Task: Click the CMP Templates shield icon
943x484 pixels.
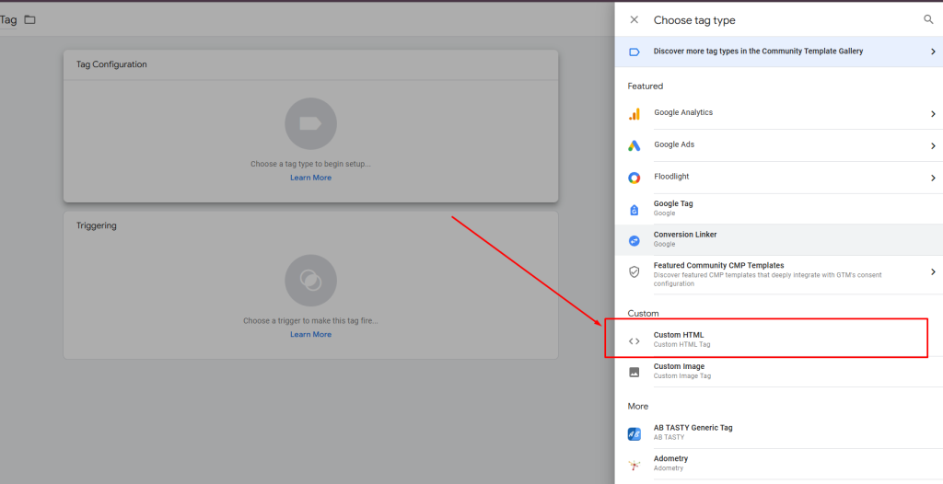Action: tap(634, 271)
